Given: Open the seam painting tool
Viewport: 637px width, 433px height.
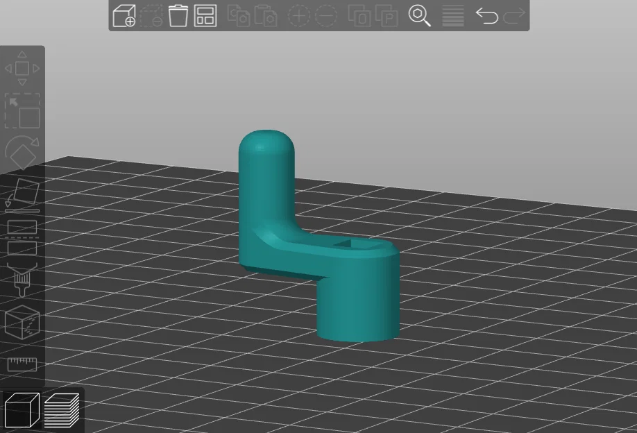Looking at the screenshot, I should (x=22, y=323).
